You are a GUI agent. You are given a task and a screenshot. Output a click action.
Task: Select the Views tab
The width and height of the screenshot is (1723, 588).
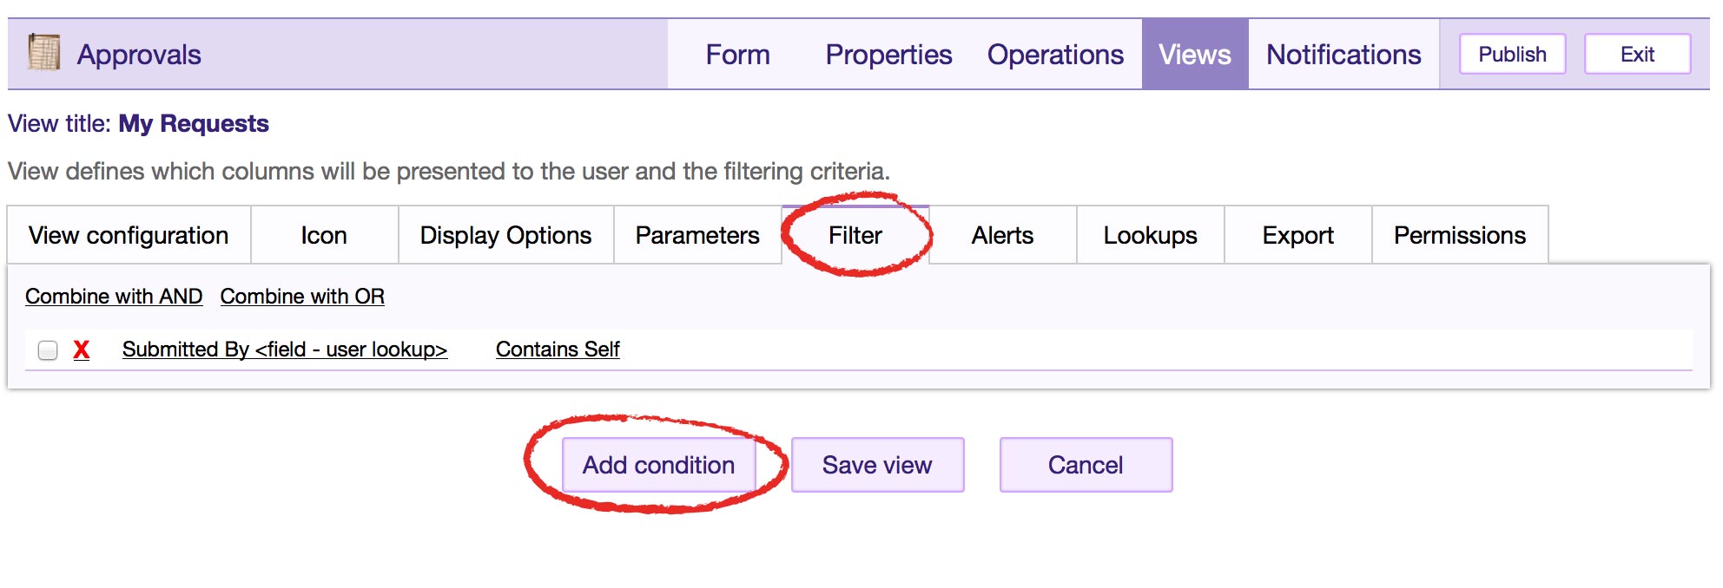1194,55
